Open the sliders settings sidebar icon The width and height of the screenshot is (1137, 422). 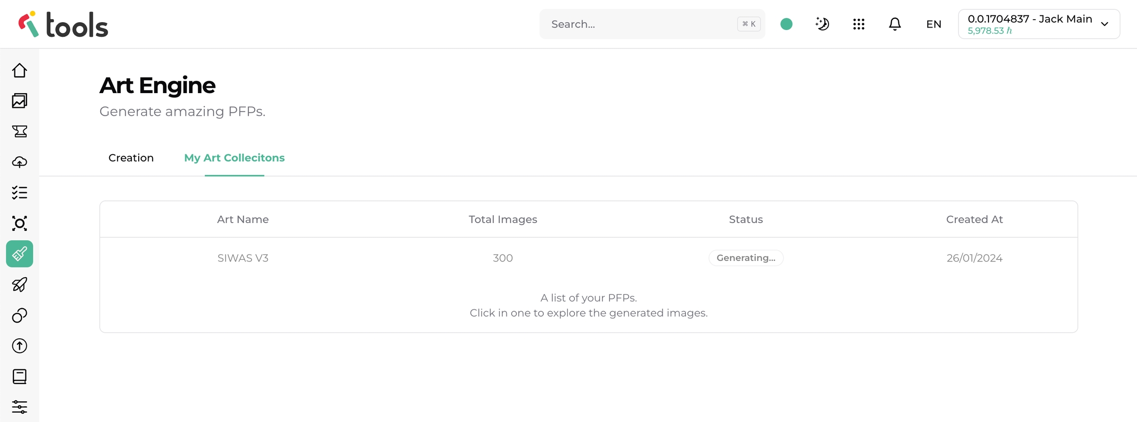pyautogui.click(x=20, y=407)
